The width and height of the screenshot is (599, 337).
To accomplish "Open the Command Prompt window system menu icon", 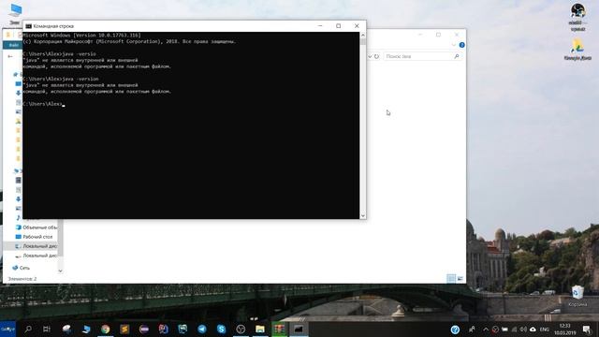I will pos(28,26).
